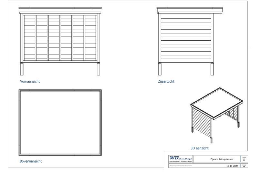The width and height of the screenshot is (258, 172).
Task: Click the side view horizontal wall planks
Action: 186,38
